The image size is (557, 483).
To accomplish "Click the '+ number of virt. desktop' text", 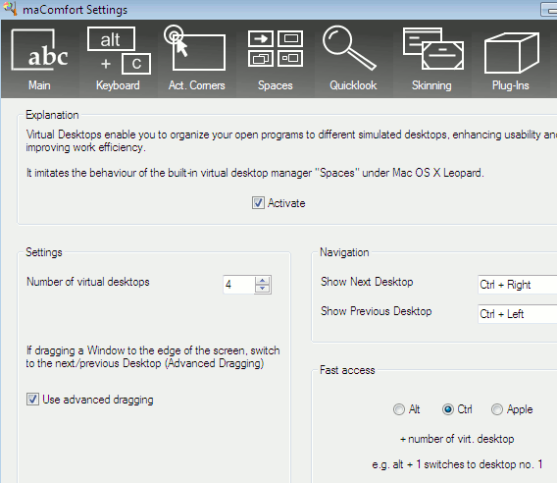I will click(457, 439).
